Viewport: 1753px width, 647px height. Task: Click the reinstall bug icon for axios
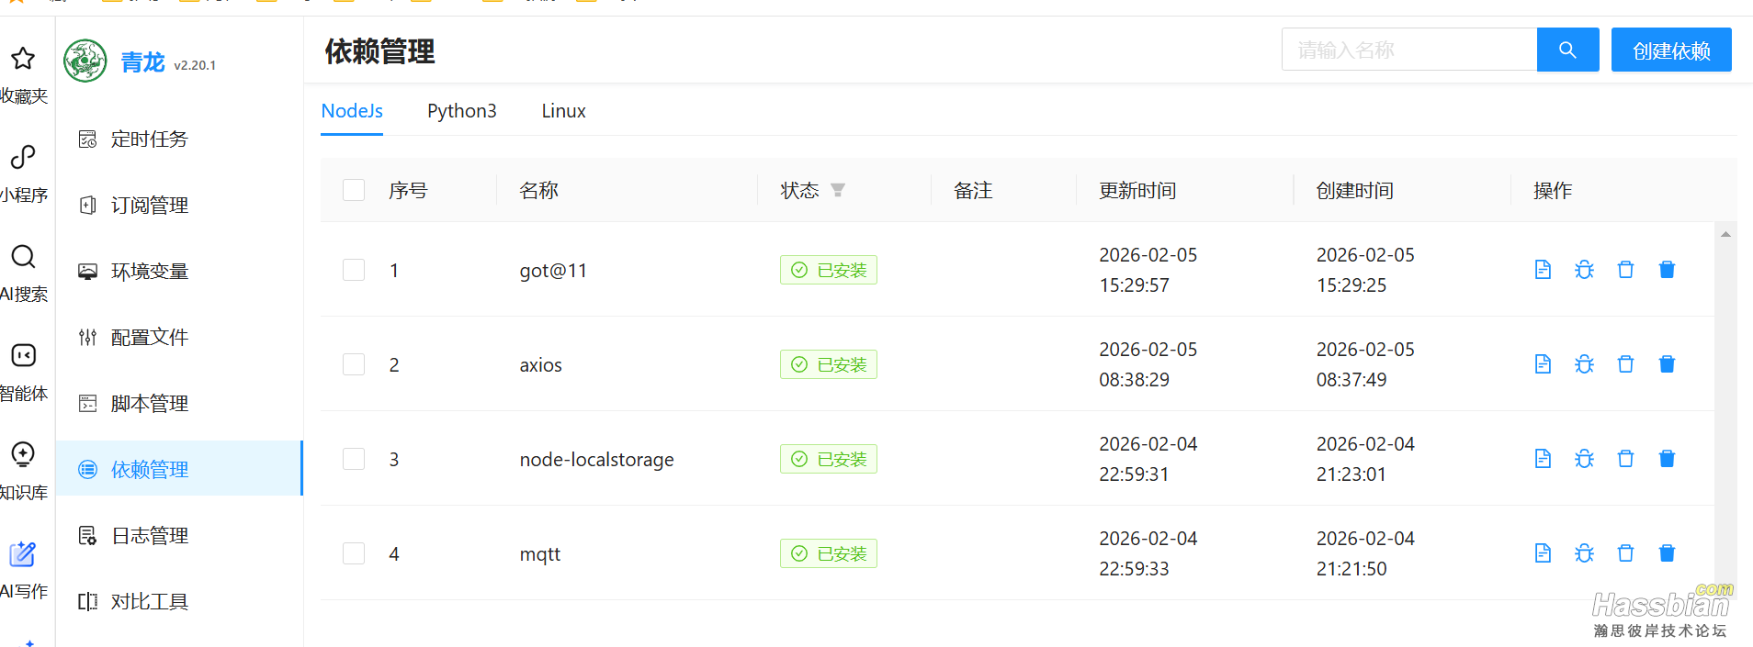[x=1584, y=364]
